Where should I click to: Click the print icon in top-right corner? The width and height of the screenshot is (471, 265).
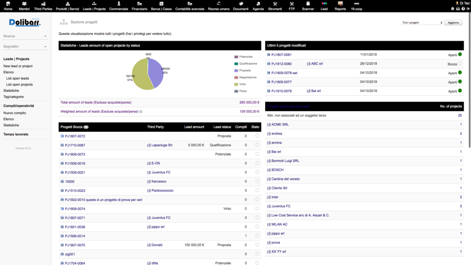(458, 9)
